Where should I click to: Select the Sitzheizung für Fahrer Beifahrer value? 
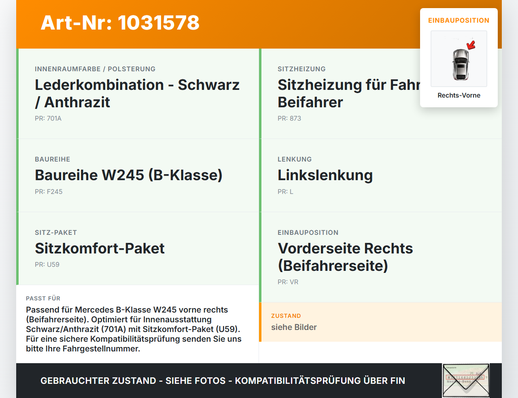(x=349, y=94)
